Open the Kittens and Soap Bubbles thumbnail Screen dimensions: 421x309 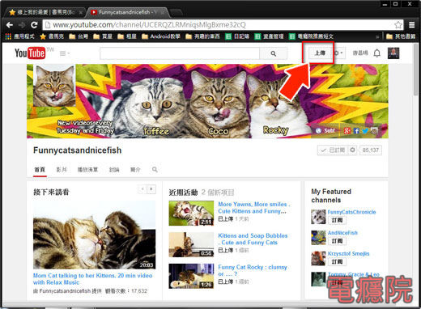191,244
